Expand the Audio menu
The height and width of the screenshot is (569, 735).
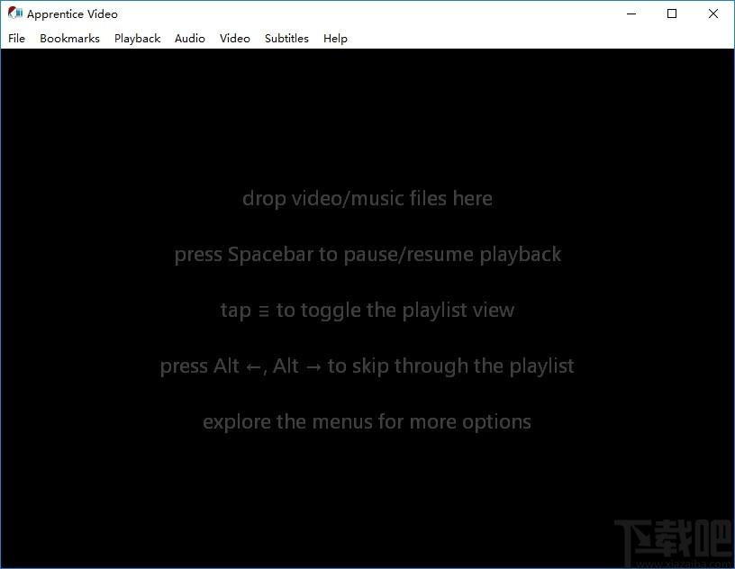(190, 39)
